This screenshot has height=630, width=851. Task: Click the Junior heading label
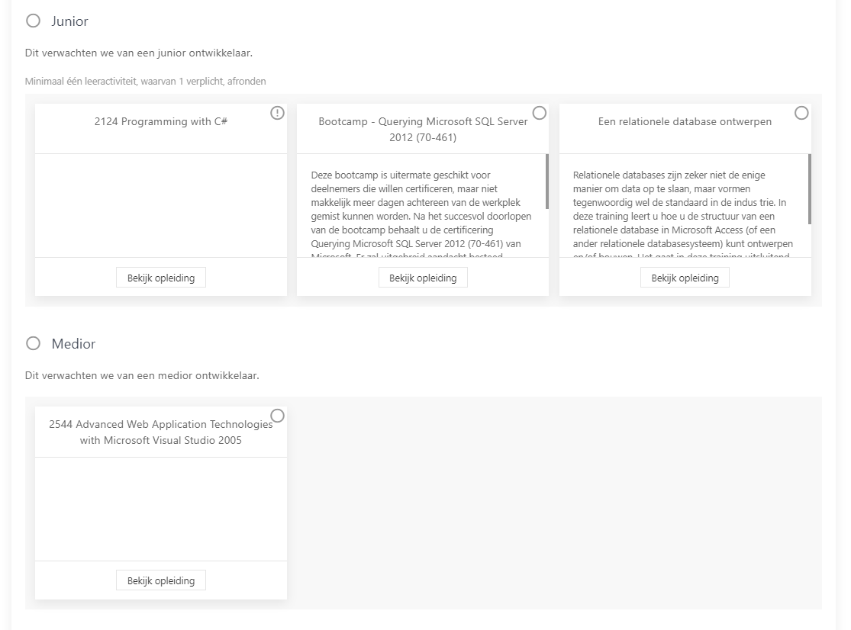70,21
